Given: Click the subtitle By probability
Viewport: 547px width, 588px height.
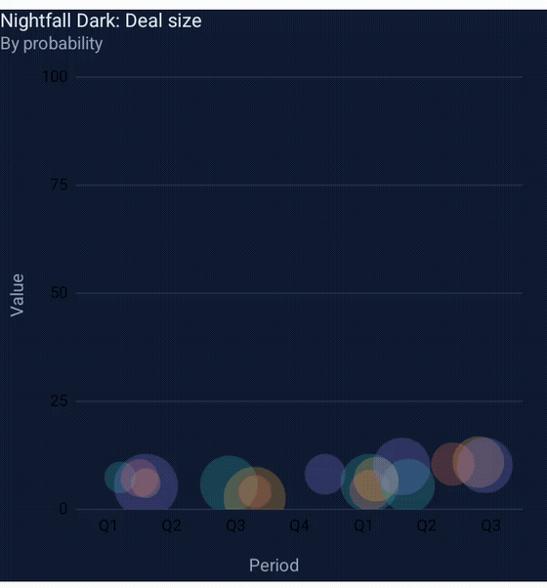Looking at the screenshot, I should [52, 44].
